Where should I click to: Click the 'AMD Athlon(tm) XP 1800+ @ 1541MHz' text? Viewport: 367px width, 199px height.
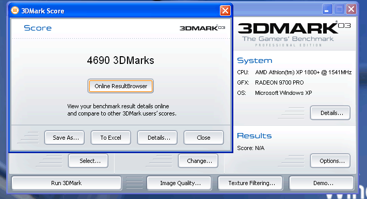pyautogui.click(x=304, y=72)
